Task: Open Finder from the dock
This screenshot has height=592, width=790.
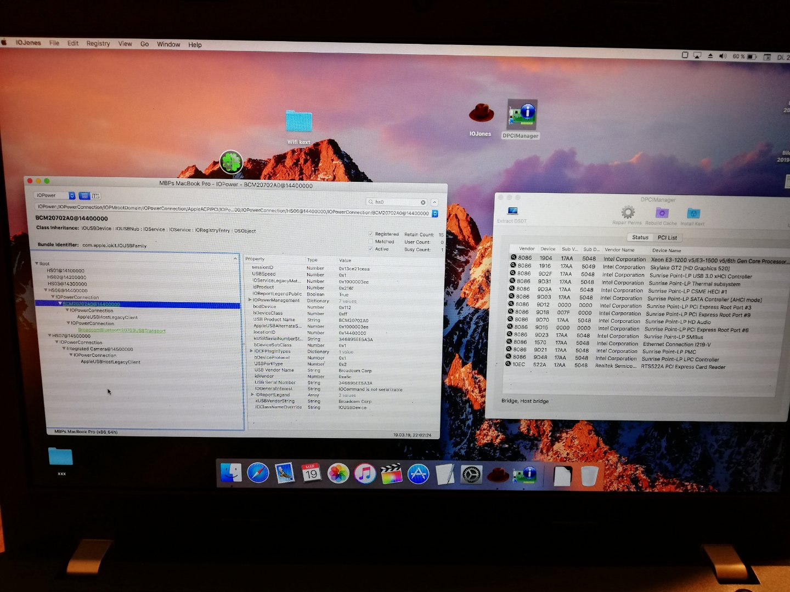Action: (x=231, y=473)
